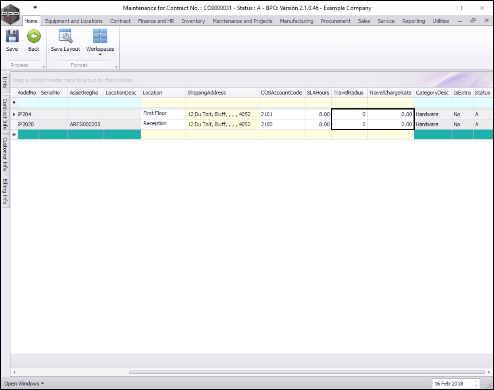Sort by the CategoryDesc column header
The image size is (494, 390).
click(x=433, y=93)
